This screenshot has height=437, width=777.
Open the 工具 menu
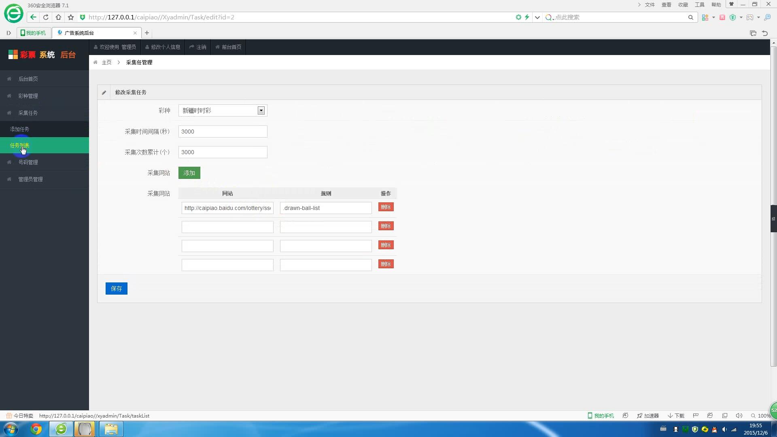(700, 5)
